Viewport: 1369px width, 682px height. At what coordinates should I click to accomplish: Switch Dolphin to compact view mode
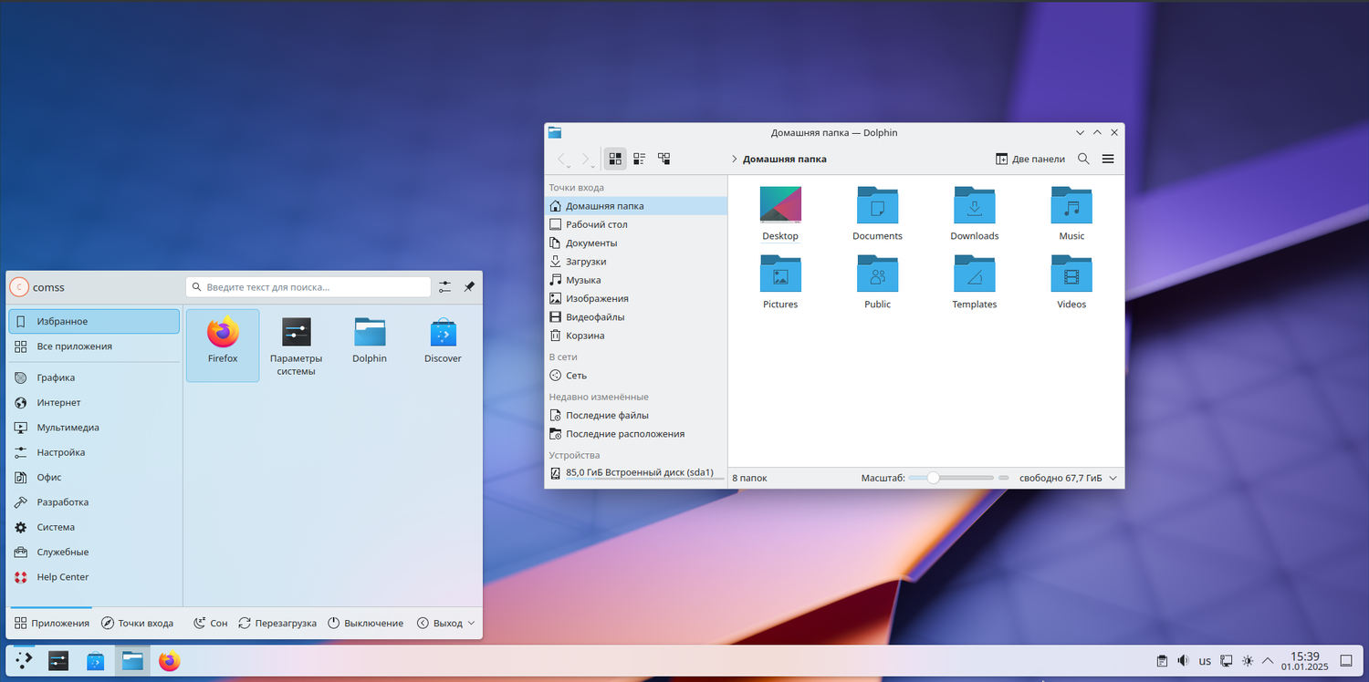click(x=640, y=159)
